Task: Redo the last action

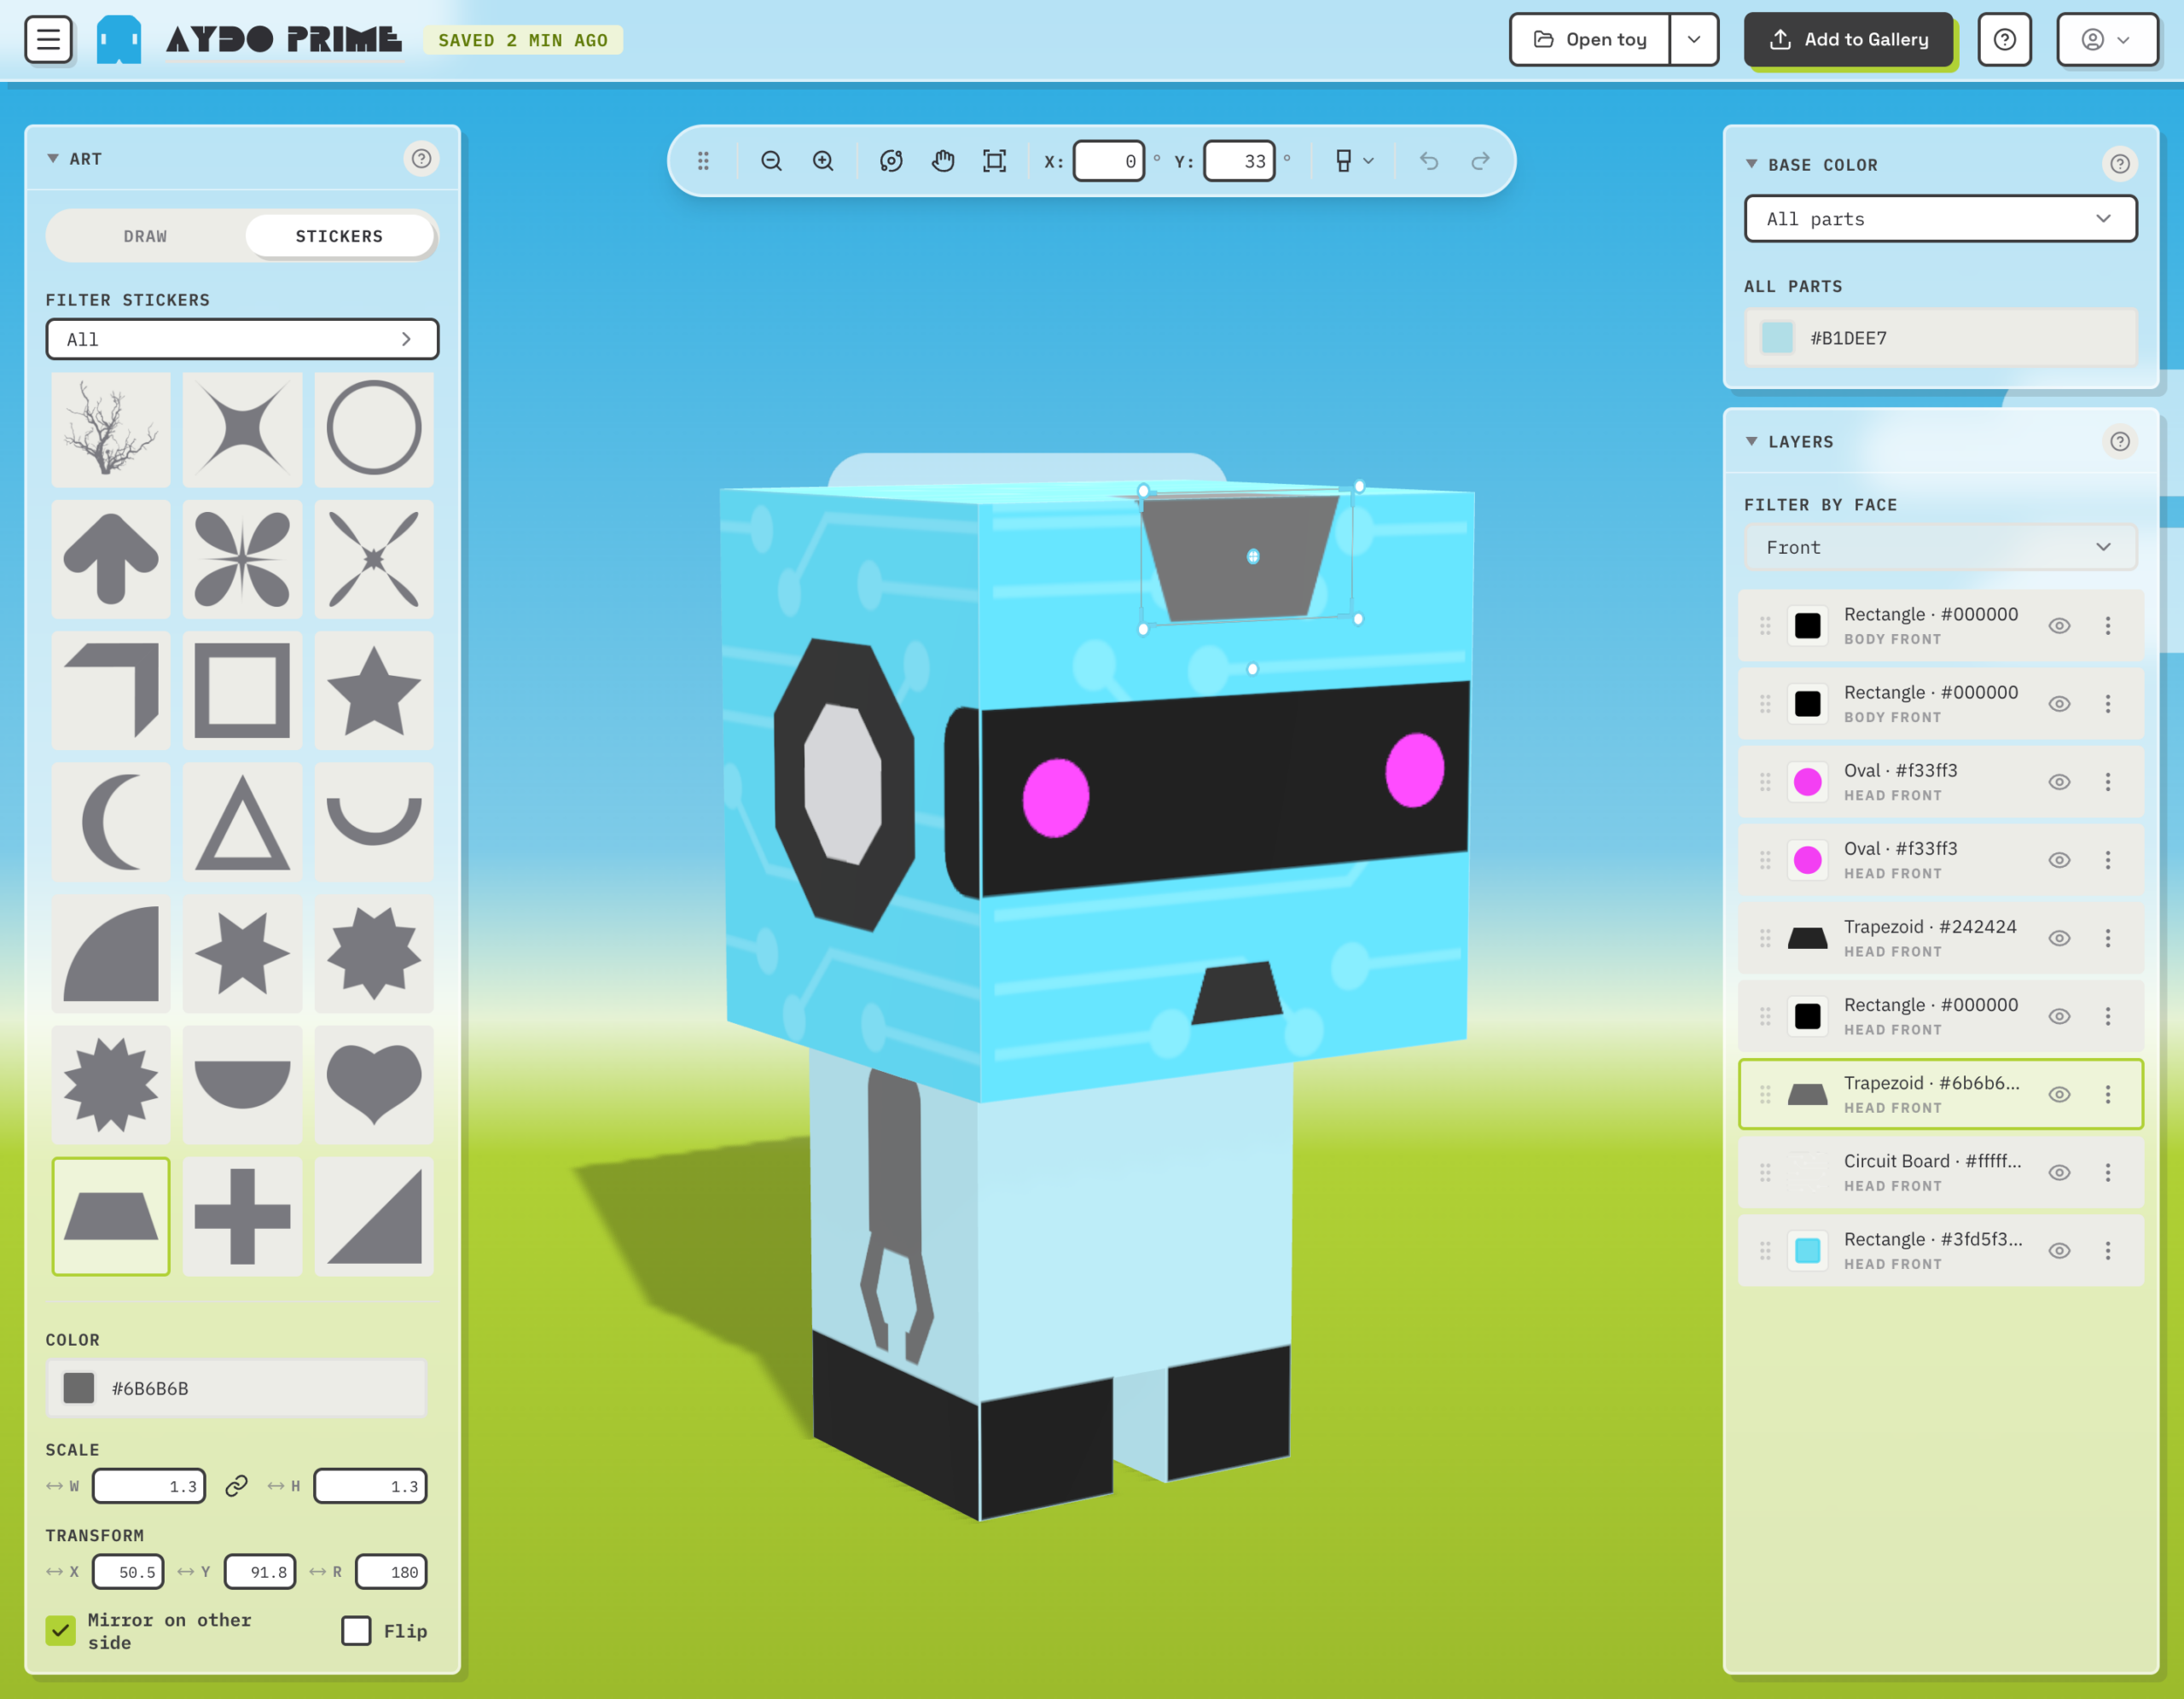Action: (1481, 161)
